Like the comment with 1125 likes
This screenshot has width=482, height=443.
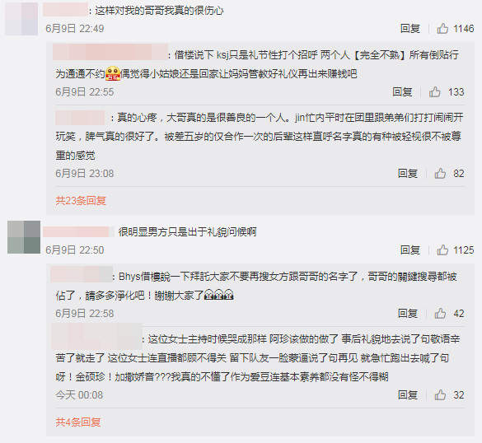(442, 250)
